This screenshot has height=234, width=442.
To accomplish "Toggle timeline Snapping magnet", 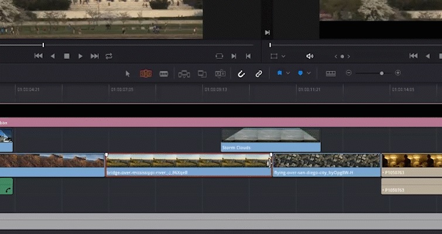I will click(x=241, y=74).
